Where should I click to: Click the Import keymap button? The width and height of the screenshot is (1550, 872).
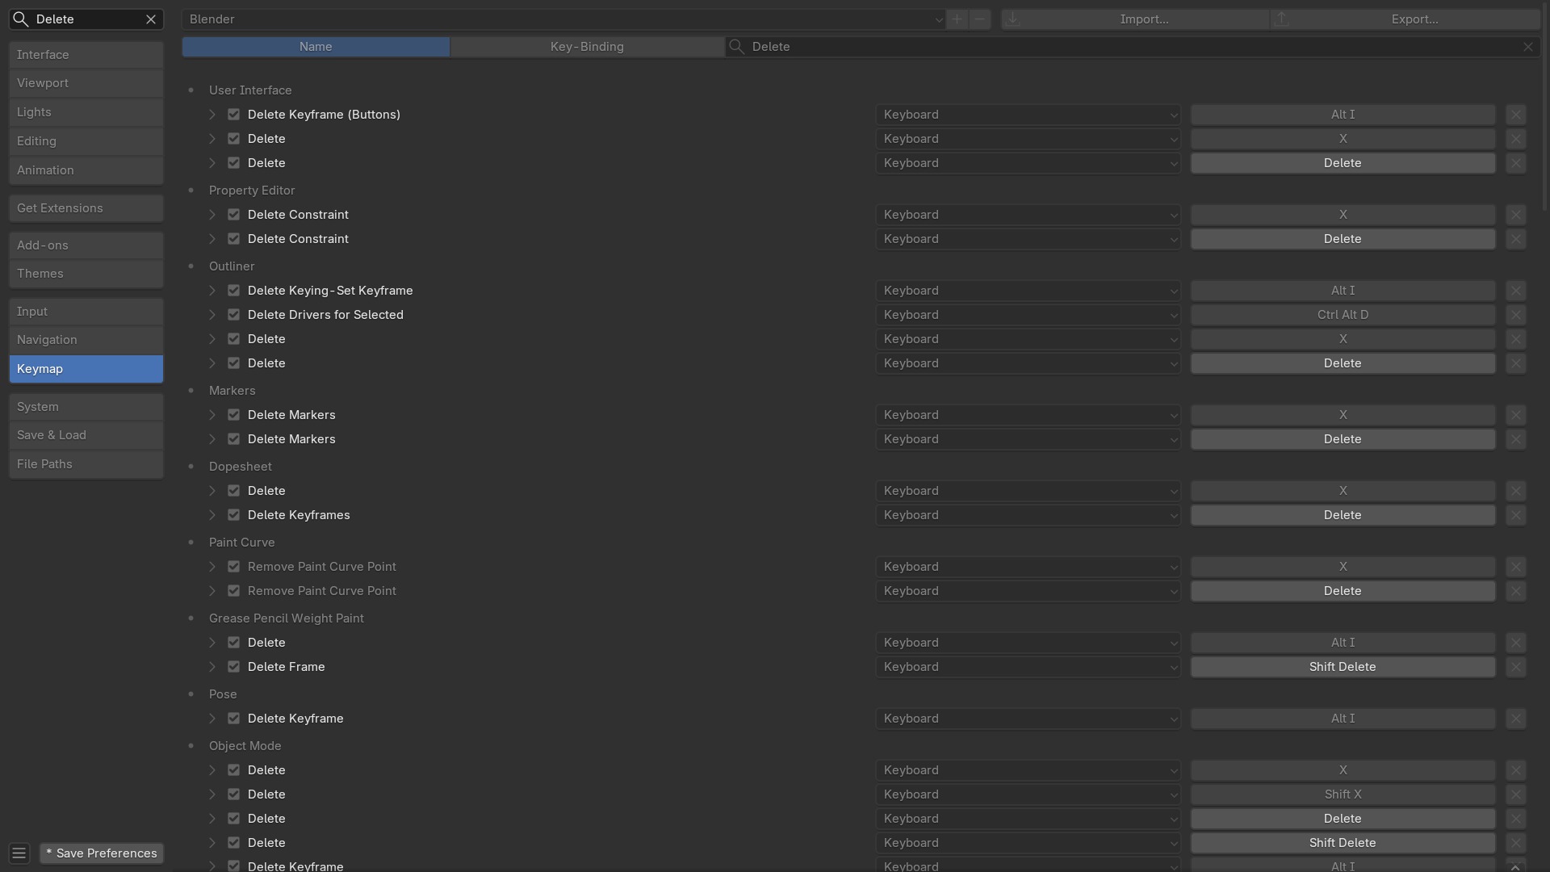1135,19
